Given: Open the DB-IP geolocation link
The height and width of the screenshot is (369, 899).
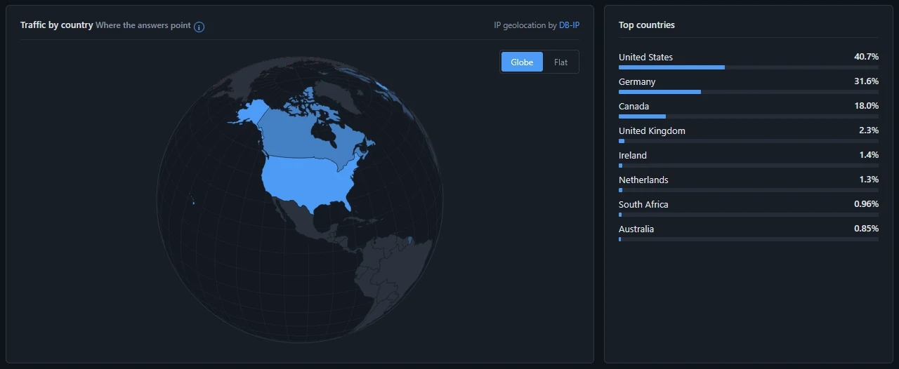Looking at the screenshot, I should click(x=569, y=25).
